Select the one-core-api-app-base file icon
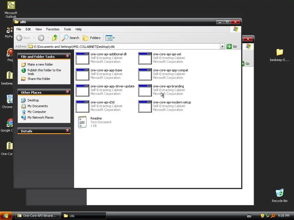 [82, 74]
